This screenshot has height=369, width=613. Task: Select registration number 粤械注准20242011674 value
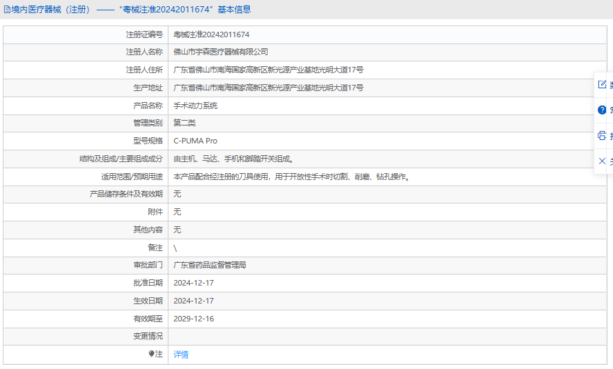point(211,34)
